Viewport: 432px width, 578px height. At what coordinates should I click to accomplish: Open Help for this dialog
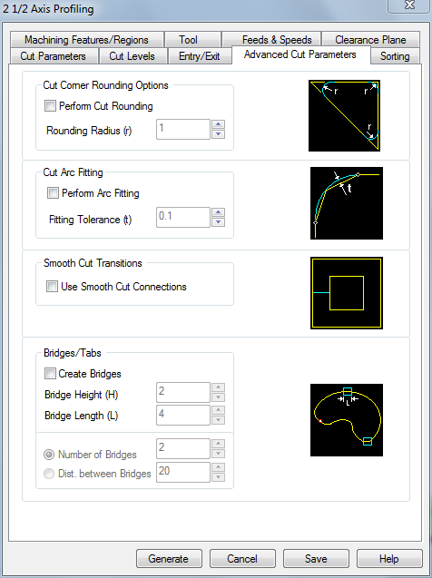click(389, 559)
